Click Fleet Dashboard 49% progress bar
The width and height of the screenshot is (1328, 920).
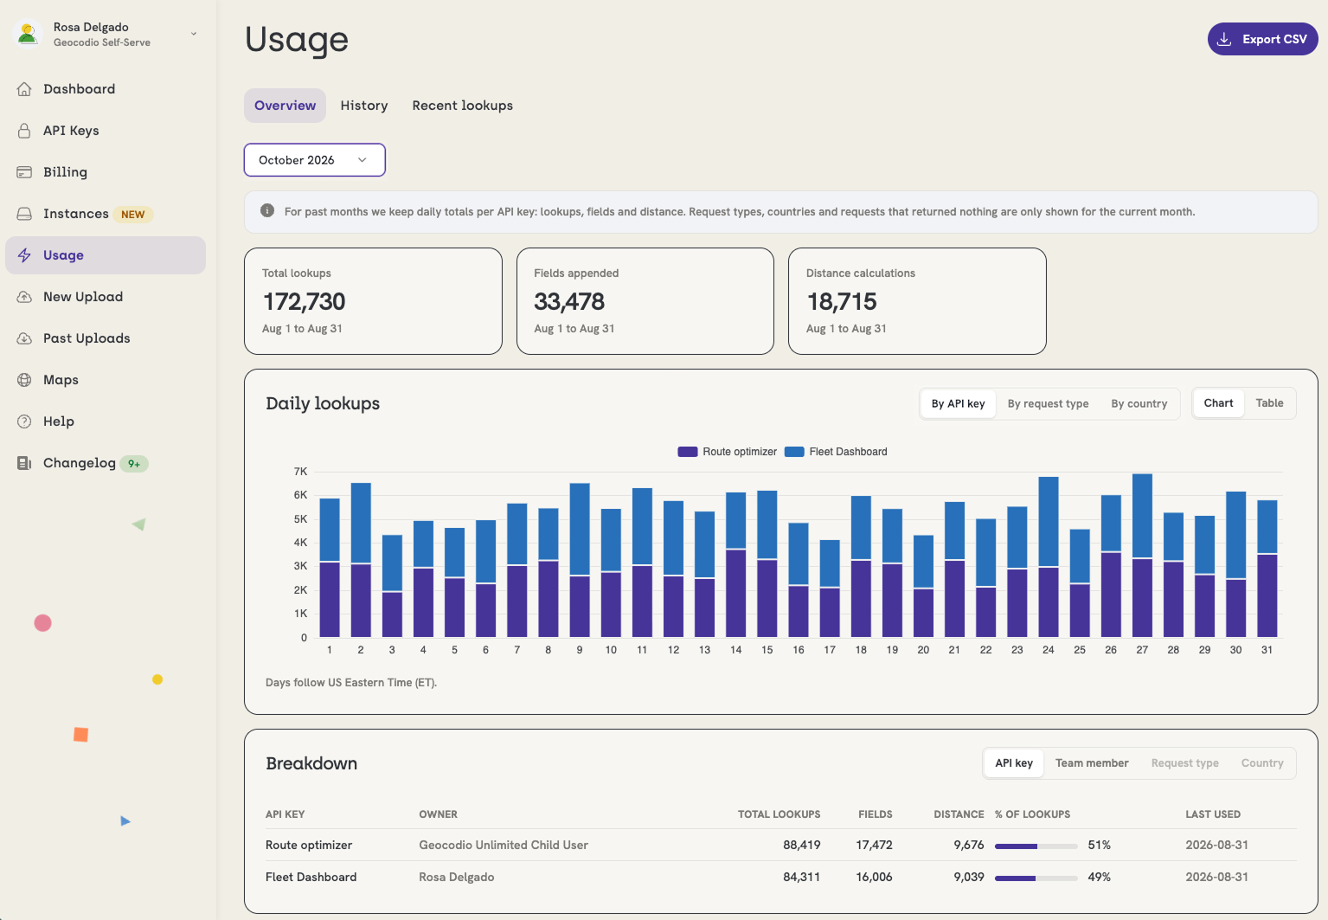1036,878
